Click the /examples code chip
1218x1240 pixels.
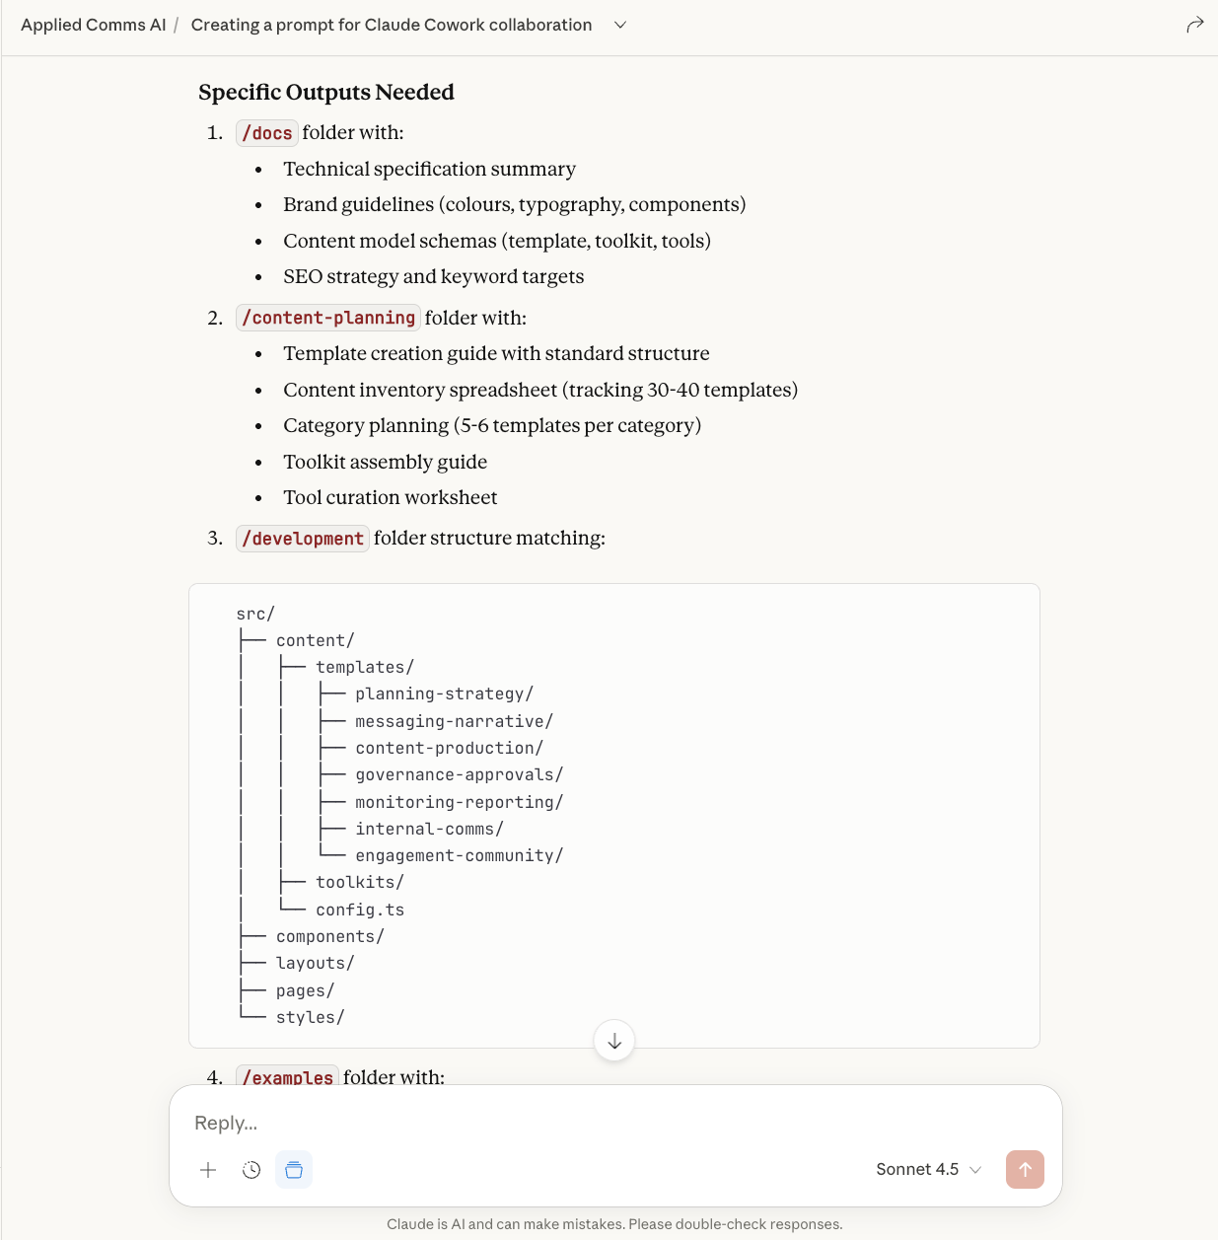287,1076
